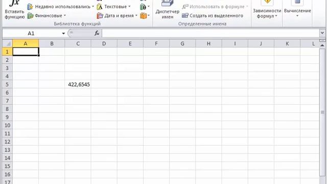Select row 2 header
Screen dimensions: 327x184
[7, 60]
